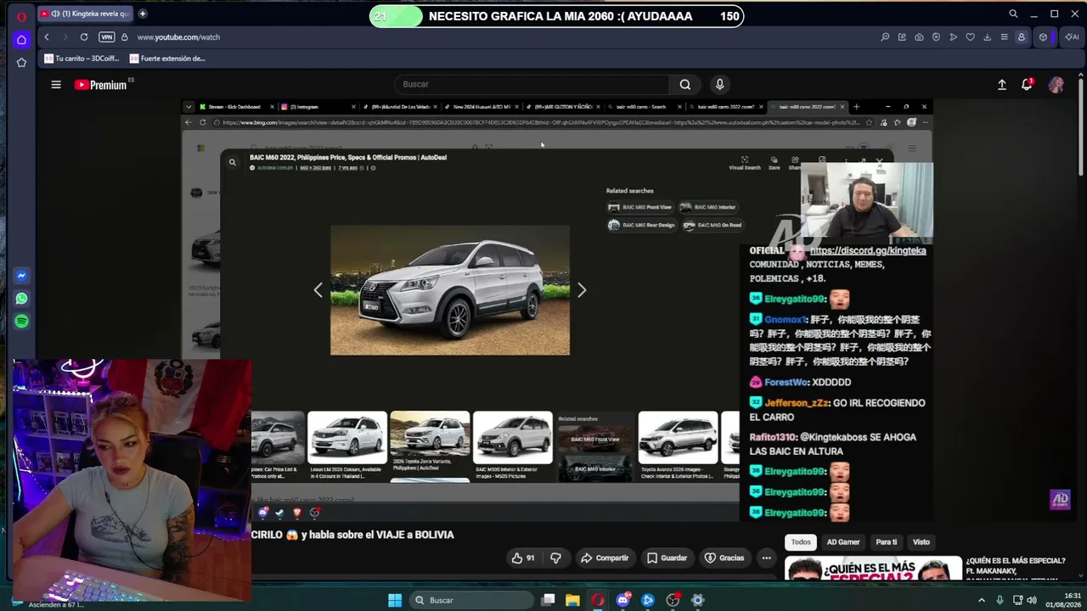Show previous car image with left arrow

tap(318, 290)
